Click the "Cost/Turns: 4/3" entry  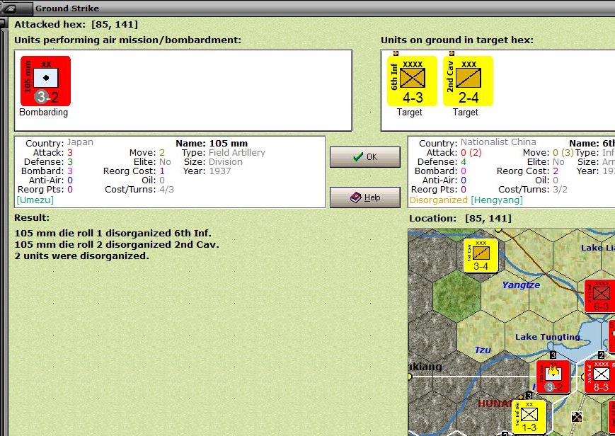(139, 190)
